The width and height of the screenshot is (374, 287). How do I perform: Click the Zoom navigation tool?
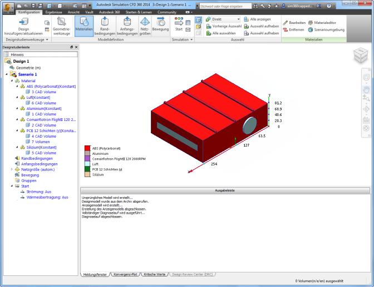click(x=366, y=98)
